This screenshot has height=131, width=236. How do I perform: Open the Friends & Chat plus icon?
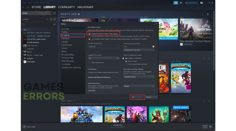pos(211,127)
